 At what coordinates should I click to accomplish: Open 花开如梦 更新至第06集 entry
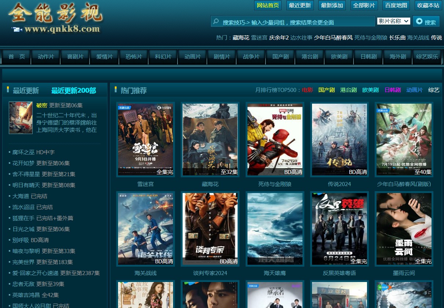point(41,163)
